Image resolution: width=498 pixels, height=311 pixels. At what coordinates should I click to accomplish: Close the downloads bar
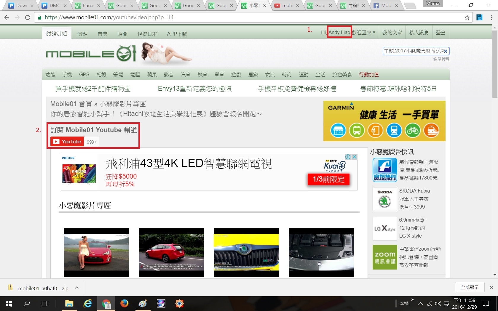point(491,287)
